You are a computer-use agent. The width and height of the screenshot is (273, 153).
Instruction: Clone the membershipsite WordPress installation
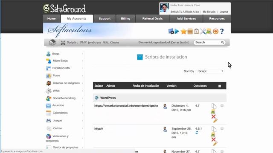pos(214,106)
